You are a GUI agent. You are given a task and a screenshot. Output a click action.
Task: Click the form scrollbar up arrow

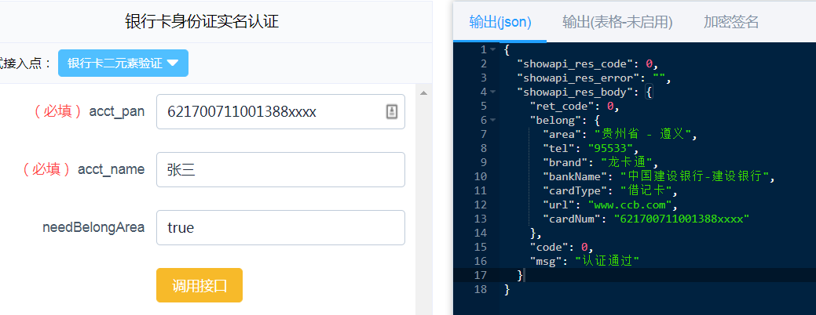423,93
